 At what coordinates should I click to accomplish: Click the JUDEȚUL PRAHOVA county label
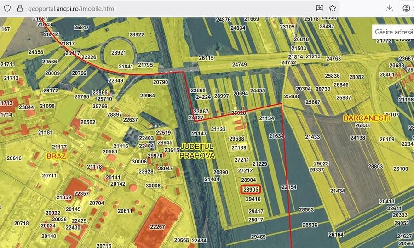click(197, 151)
